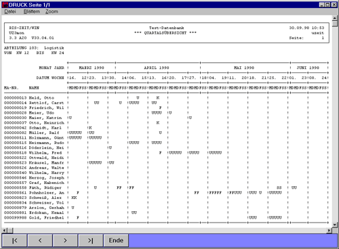Click vertical scrollbar up arrow
This screenshot has height=249, width=339.
click(x=335, y=18)
